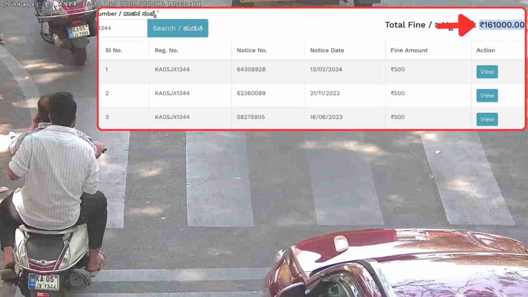Click the Fine Amount column header
Image resolution: width=528 pixels, height=297 pixels.
(409, 50)
